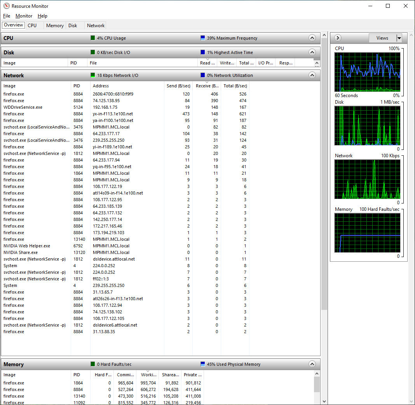Sort Memory list by Private column header
Screen dimensions: 415x405
(x=192, y=375)
